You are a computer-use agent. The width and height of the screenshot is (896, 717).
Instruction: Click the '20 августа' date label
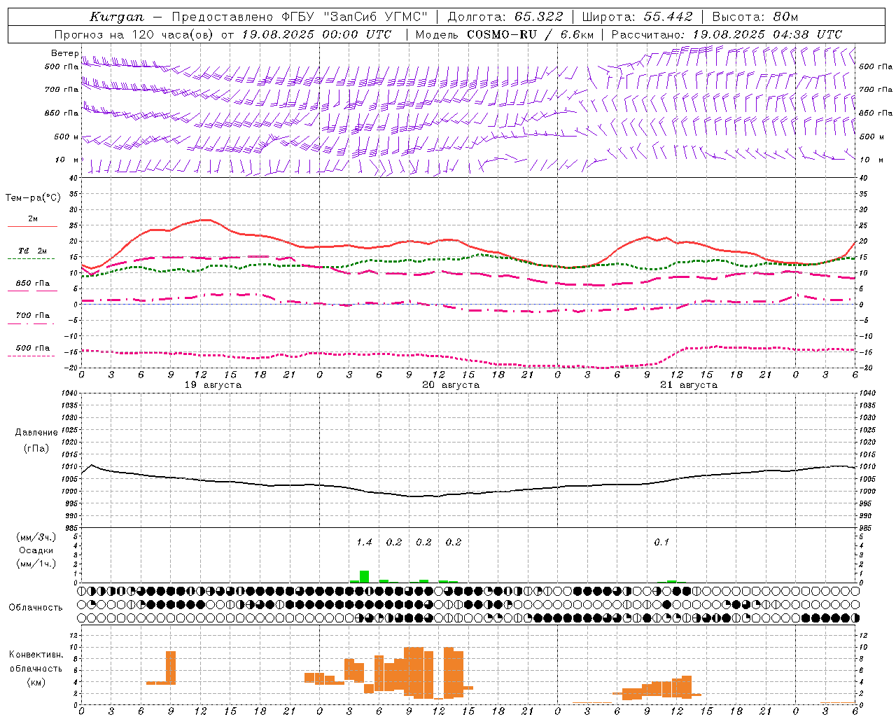[x=451, y=385]
